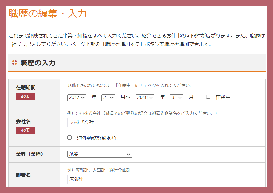Click the 必須 badge under 在籍期間

tap(25, 97)
